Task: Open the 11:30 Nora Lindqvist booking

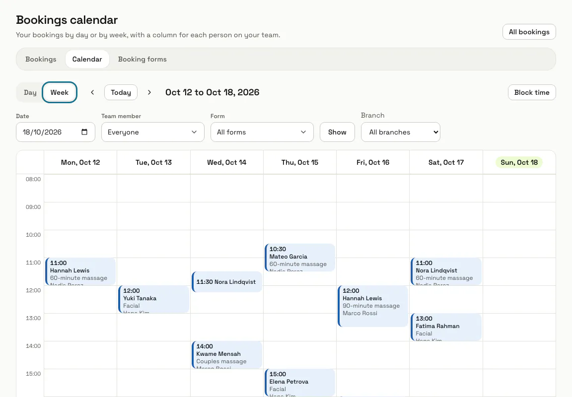Action: pos(226,282)
